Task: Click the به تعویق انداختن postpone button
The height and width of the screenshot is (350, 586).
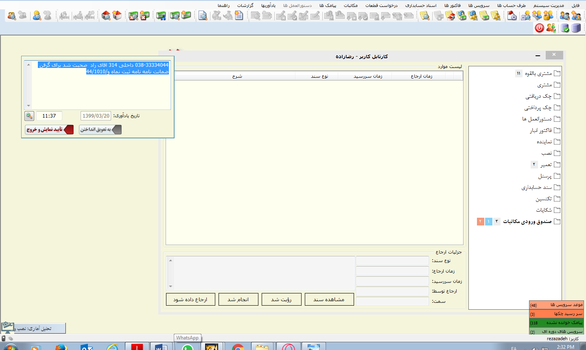Action: pos(100,129)
